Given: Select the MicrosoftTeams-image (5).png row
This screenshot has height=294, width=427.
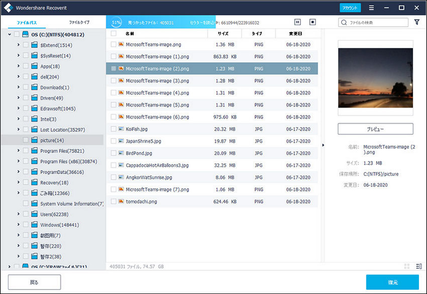Looking at the screenshot, I should tap(212, 105).
